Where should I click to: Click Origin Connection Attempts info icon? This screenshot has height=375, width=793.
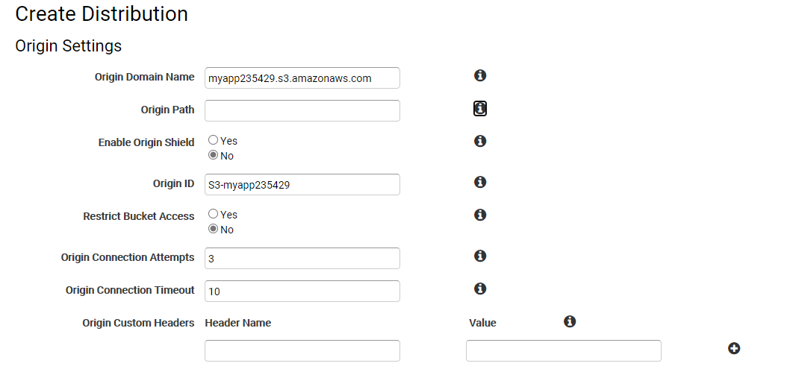pyautogui.click(x=480, y=256)
